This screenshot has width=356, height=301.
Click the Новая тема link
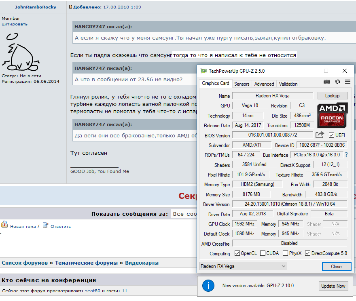[23, 226]
